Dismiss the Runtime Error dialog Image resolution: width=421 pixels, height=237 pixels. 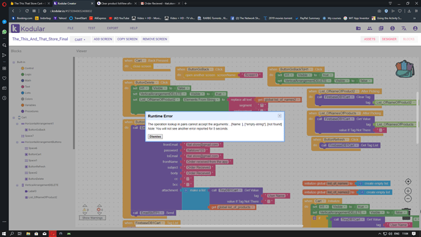click(x=155, y=136)
